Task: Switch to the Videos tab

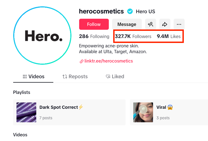Action: tap(33, 77)
